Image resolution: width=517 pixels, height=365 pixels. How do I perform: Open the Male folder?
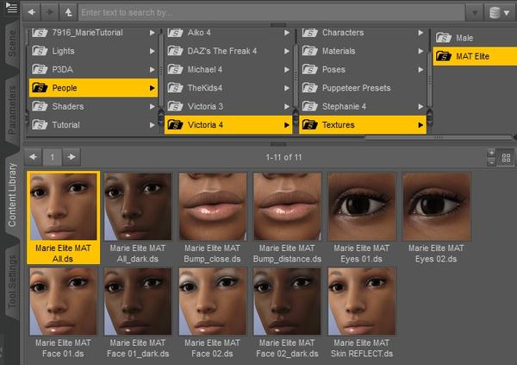click(x=475, y=38)
